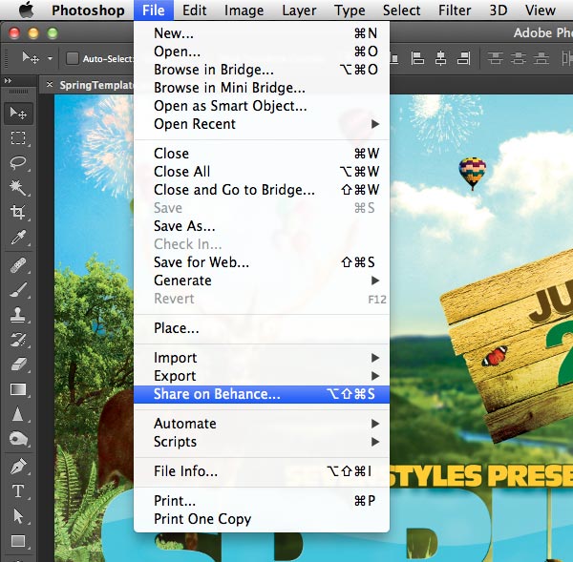Pick the Lasso tool
Screen dimensions: 573x562
coord(17,163)
